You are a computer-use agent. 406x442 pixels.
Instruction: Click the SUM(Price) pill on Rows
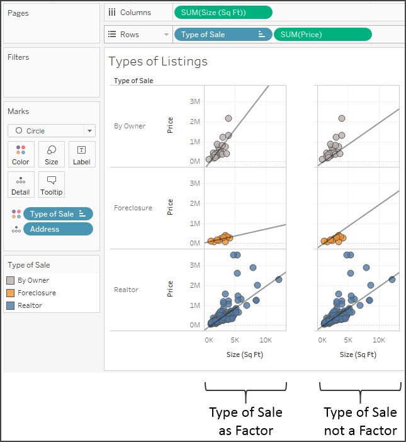[x=322, y=35]
